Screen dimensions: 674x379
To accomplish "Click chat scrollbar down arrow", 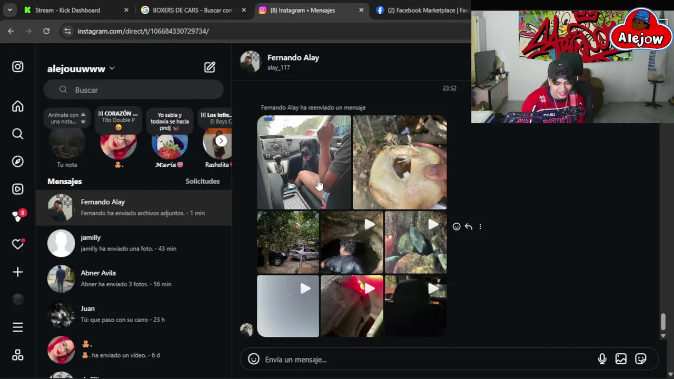I will click(663, 336).
